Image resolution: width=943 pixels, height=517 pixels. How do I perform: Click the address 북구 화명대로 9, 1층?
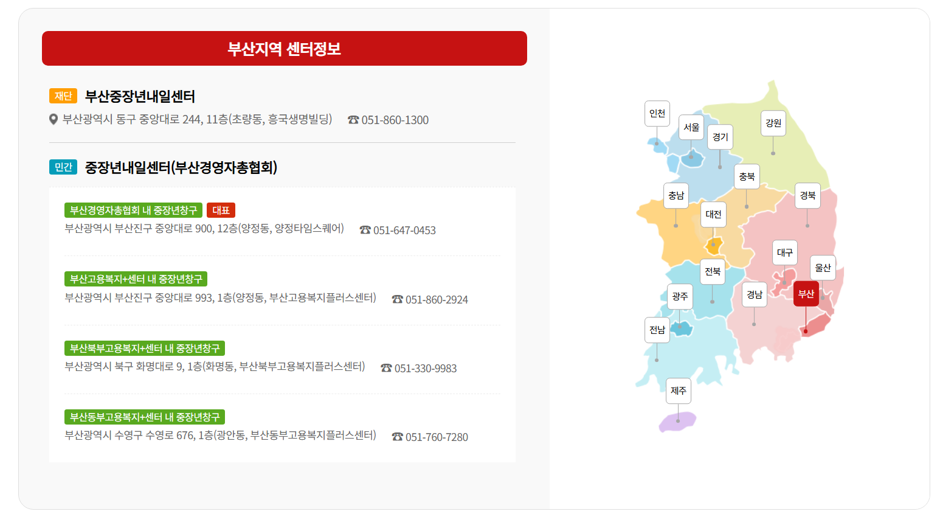tap(215, 367)
